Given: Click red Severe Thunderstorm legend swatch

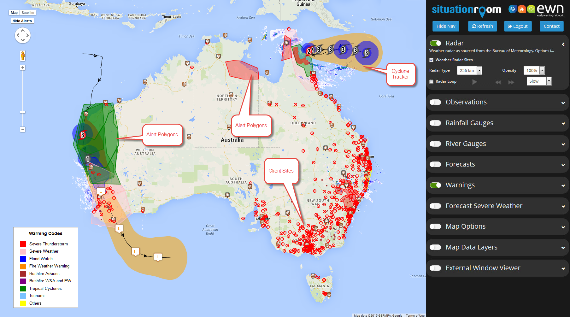Looking at the screenshot, I should click(x=23, y=244).
